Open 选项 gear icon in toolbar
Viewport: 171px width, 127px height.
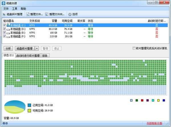[x=70, y=14]
